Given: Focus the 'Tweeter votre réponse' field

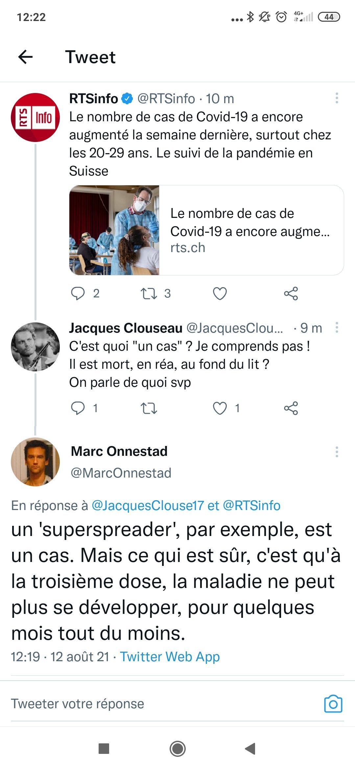Looking at the screenshot, I should (x=131, y=704).
